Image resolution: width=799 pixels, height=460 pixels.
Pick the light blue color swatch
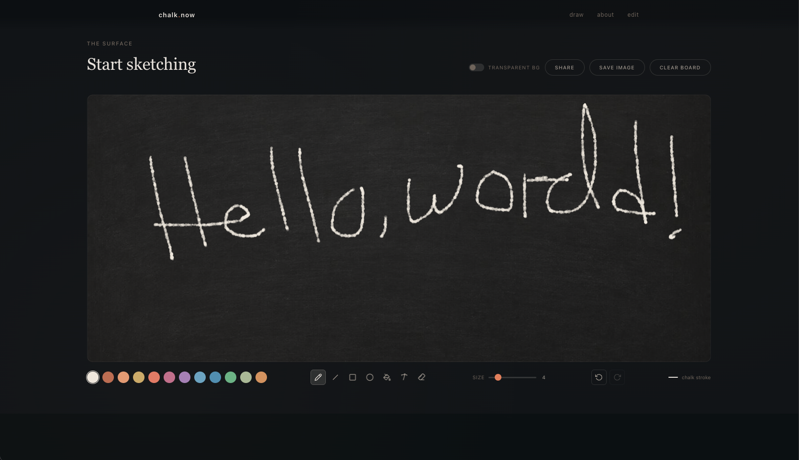(x=200, y=377)
